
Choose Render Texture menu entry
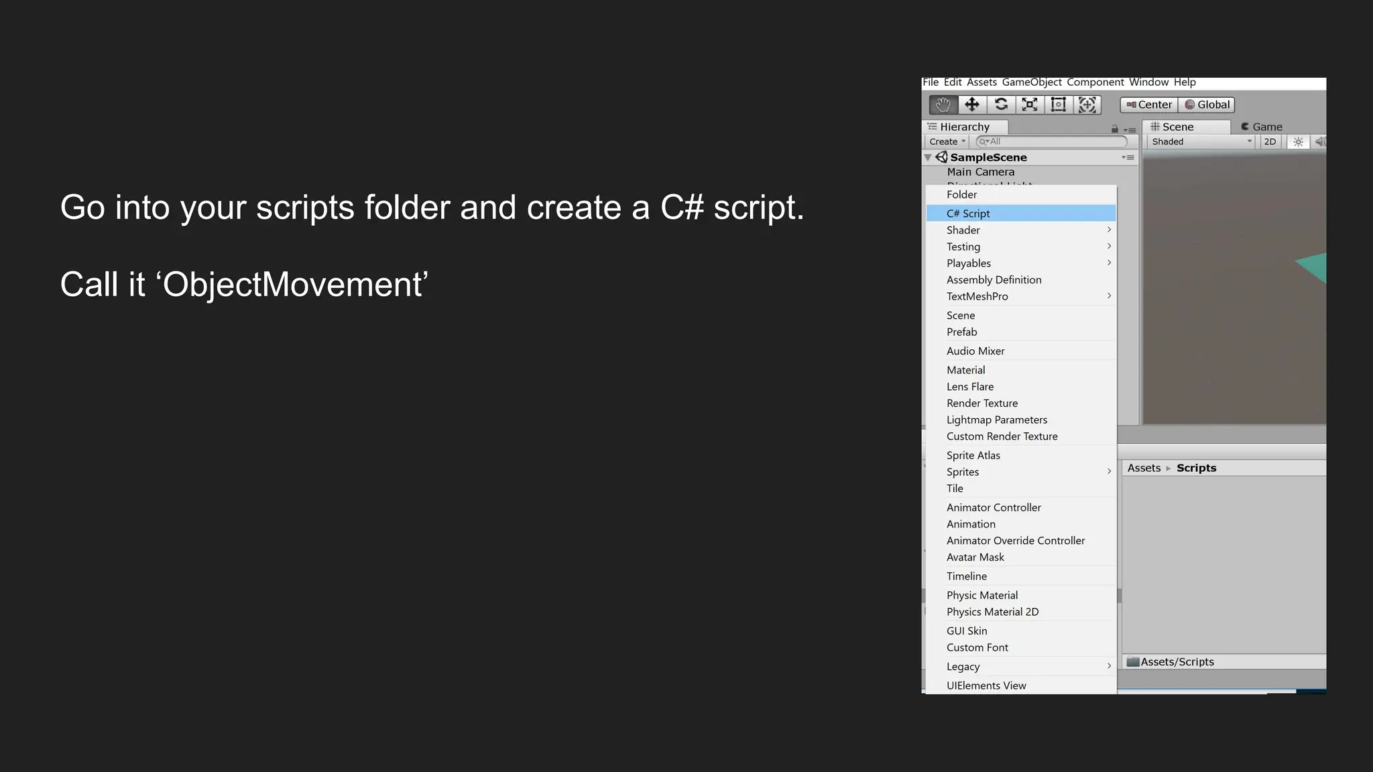[x=1021, y=403]
